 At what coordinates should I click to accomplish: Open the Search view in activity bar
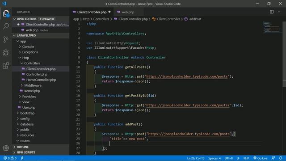[x=6, y=26]
